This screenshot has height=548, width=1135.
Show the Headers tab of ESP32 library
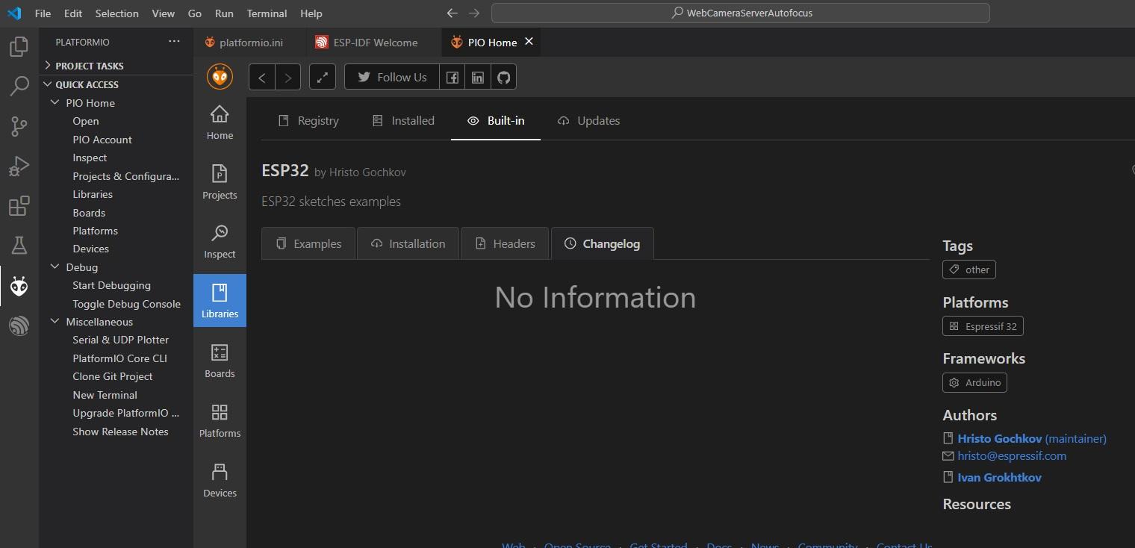tap(505, 243)
